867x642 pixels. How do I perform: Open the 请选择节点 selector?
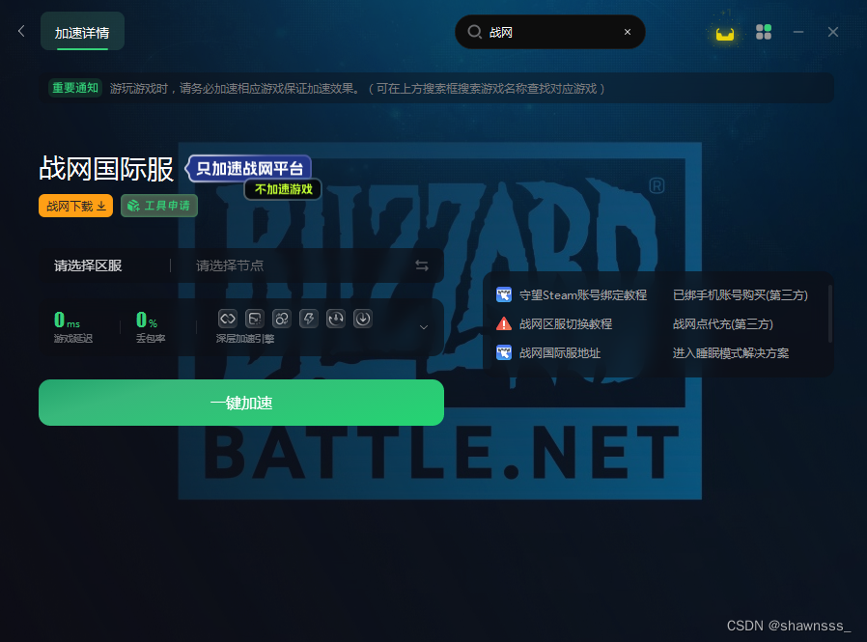point(230,266)
